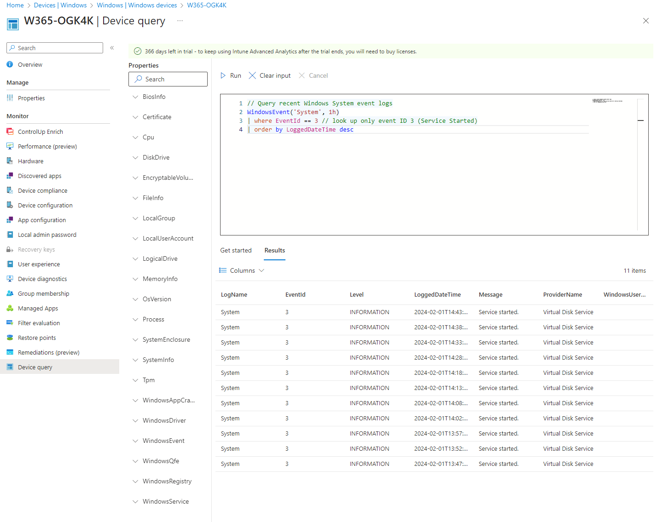This screenshot has width=657, height=522.
Task: Click the Run play icon
Action: [x=223, y=75]
